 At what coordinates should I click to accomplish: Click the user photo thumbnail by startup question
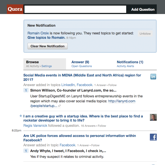(153, 117)
